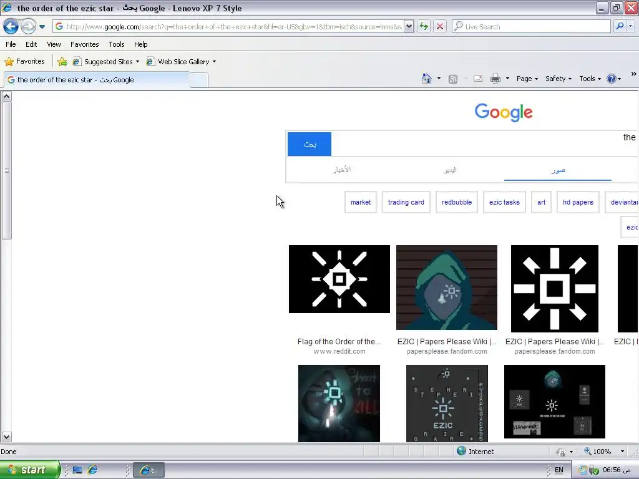The width and height of the screenshot is (639, 479).
Task: Expand the command bar overflow chevron
Action: click(633, 74)
